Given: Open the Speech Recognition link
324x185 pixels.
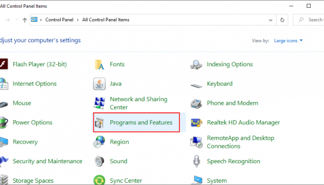Looking at the screenshot, I should pos(233,161).
